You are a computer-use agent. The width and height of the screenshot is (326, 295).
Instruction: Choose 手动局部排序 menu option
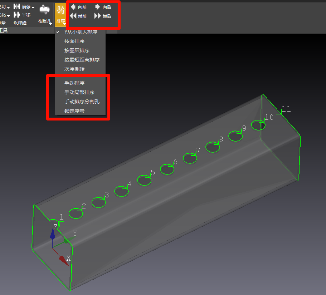[79, 92]
